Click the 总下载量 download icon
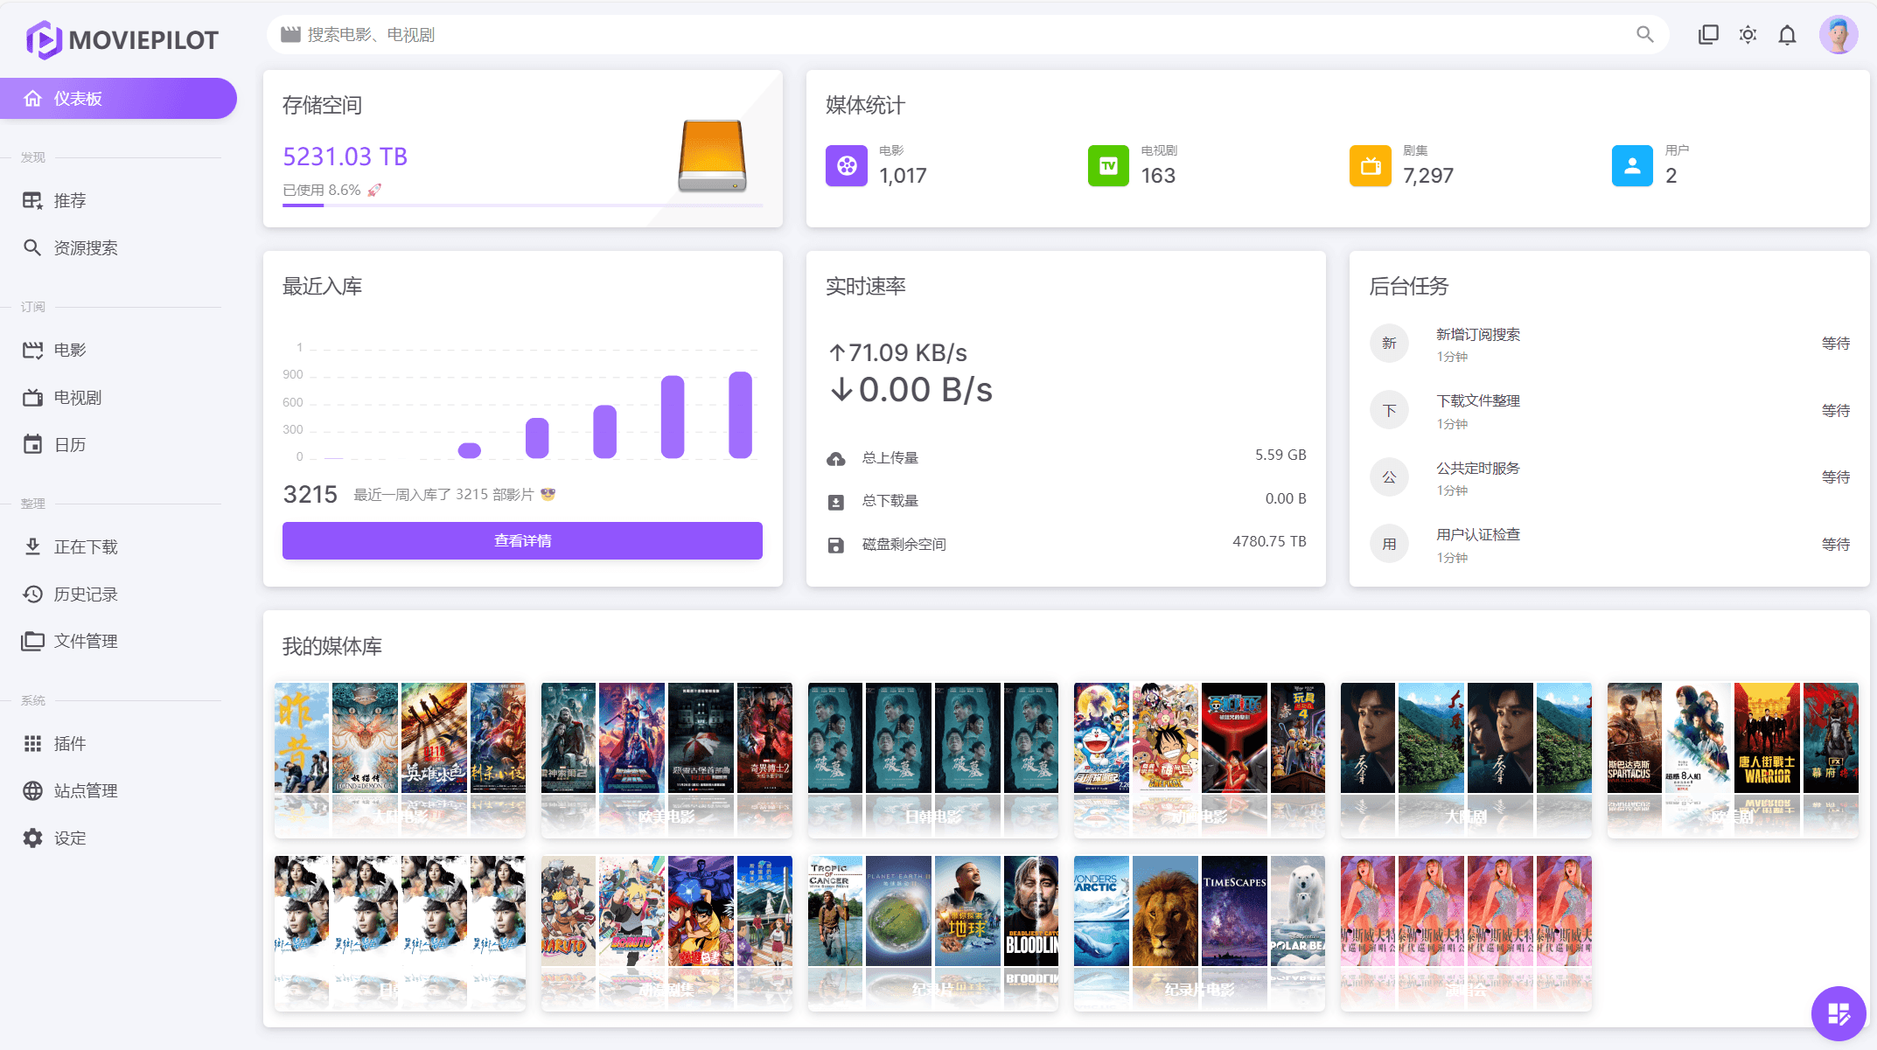 pyautogui.click(x=836, y=502)
